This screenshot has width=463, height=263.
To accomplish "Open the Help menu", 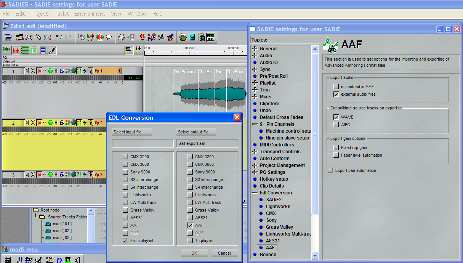I will 157,14.
